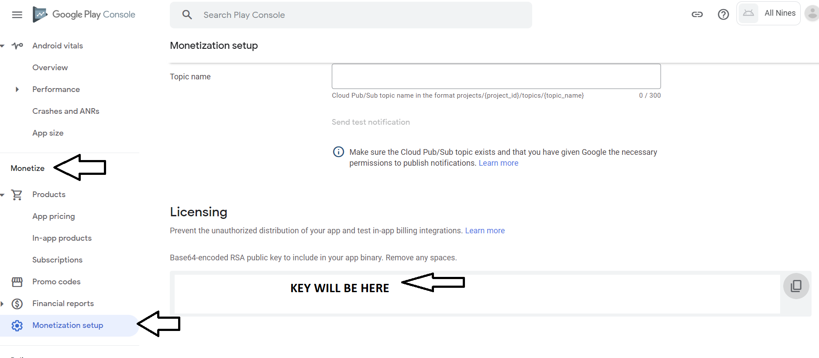Click the Topic name input field
The image size is (819, 358).
tap(496, 76)
